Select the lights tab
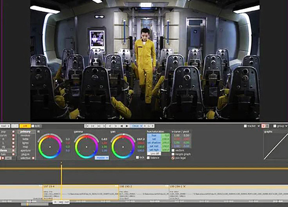This screenshot has width=288, height=207. [25, 143]
